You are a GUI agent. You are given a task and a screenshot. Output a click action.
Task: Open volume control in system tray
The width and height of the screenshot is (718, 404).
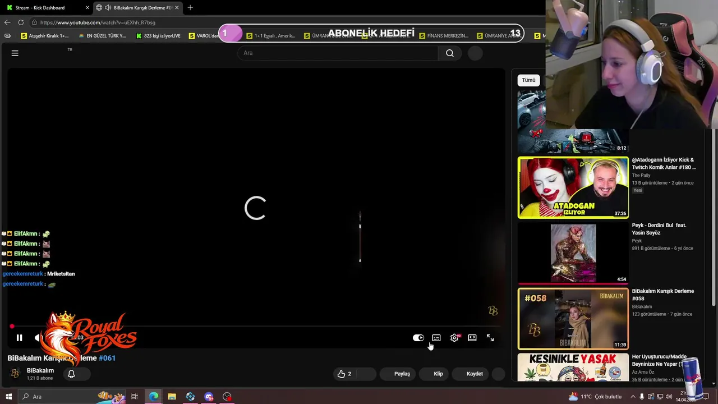[669, 397]
